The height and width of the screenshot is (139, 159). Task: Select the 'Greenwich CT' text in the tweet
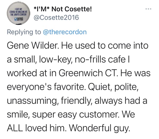(88, 73)
